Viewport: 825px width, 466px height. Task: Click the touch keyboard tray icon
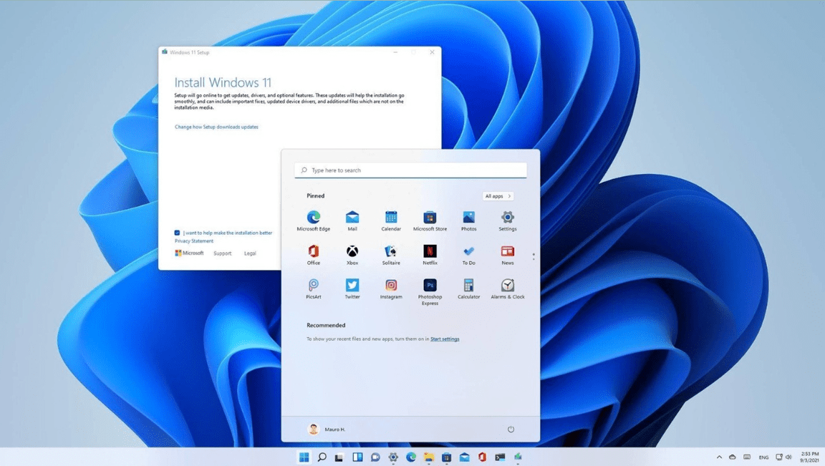pos(747,457)
